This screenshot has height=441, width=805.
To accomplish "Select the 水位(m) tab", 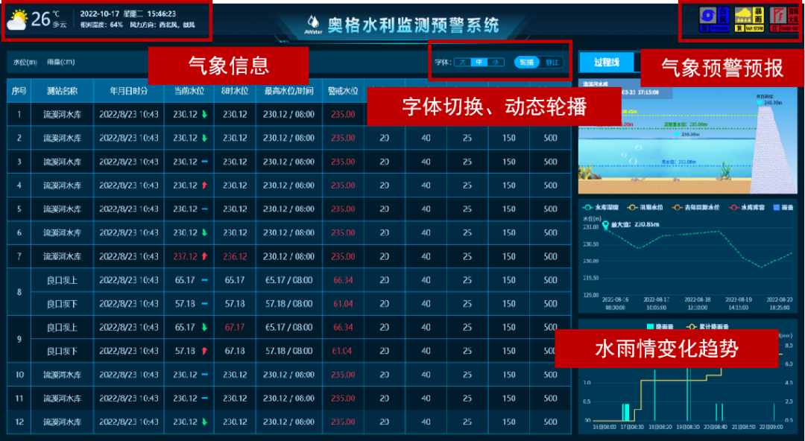I will (x=23, y=62).
